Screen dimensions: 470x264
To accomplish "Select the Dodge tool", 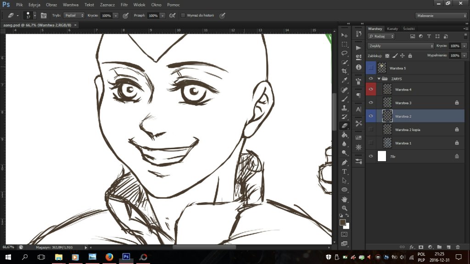I will 344,153.
